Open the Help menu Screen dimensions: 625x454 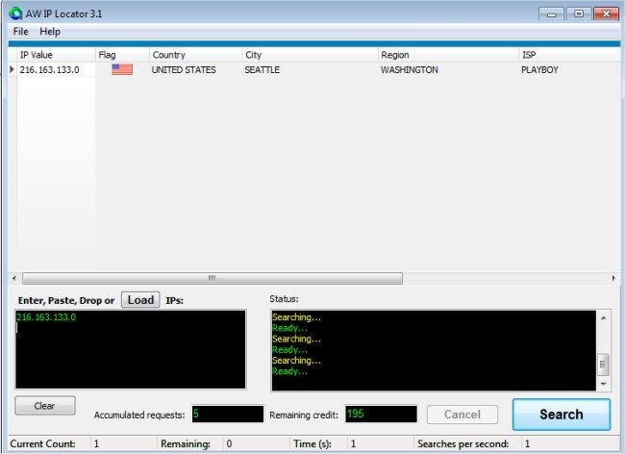(x=50, y=32)
